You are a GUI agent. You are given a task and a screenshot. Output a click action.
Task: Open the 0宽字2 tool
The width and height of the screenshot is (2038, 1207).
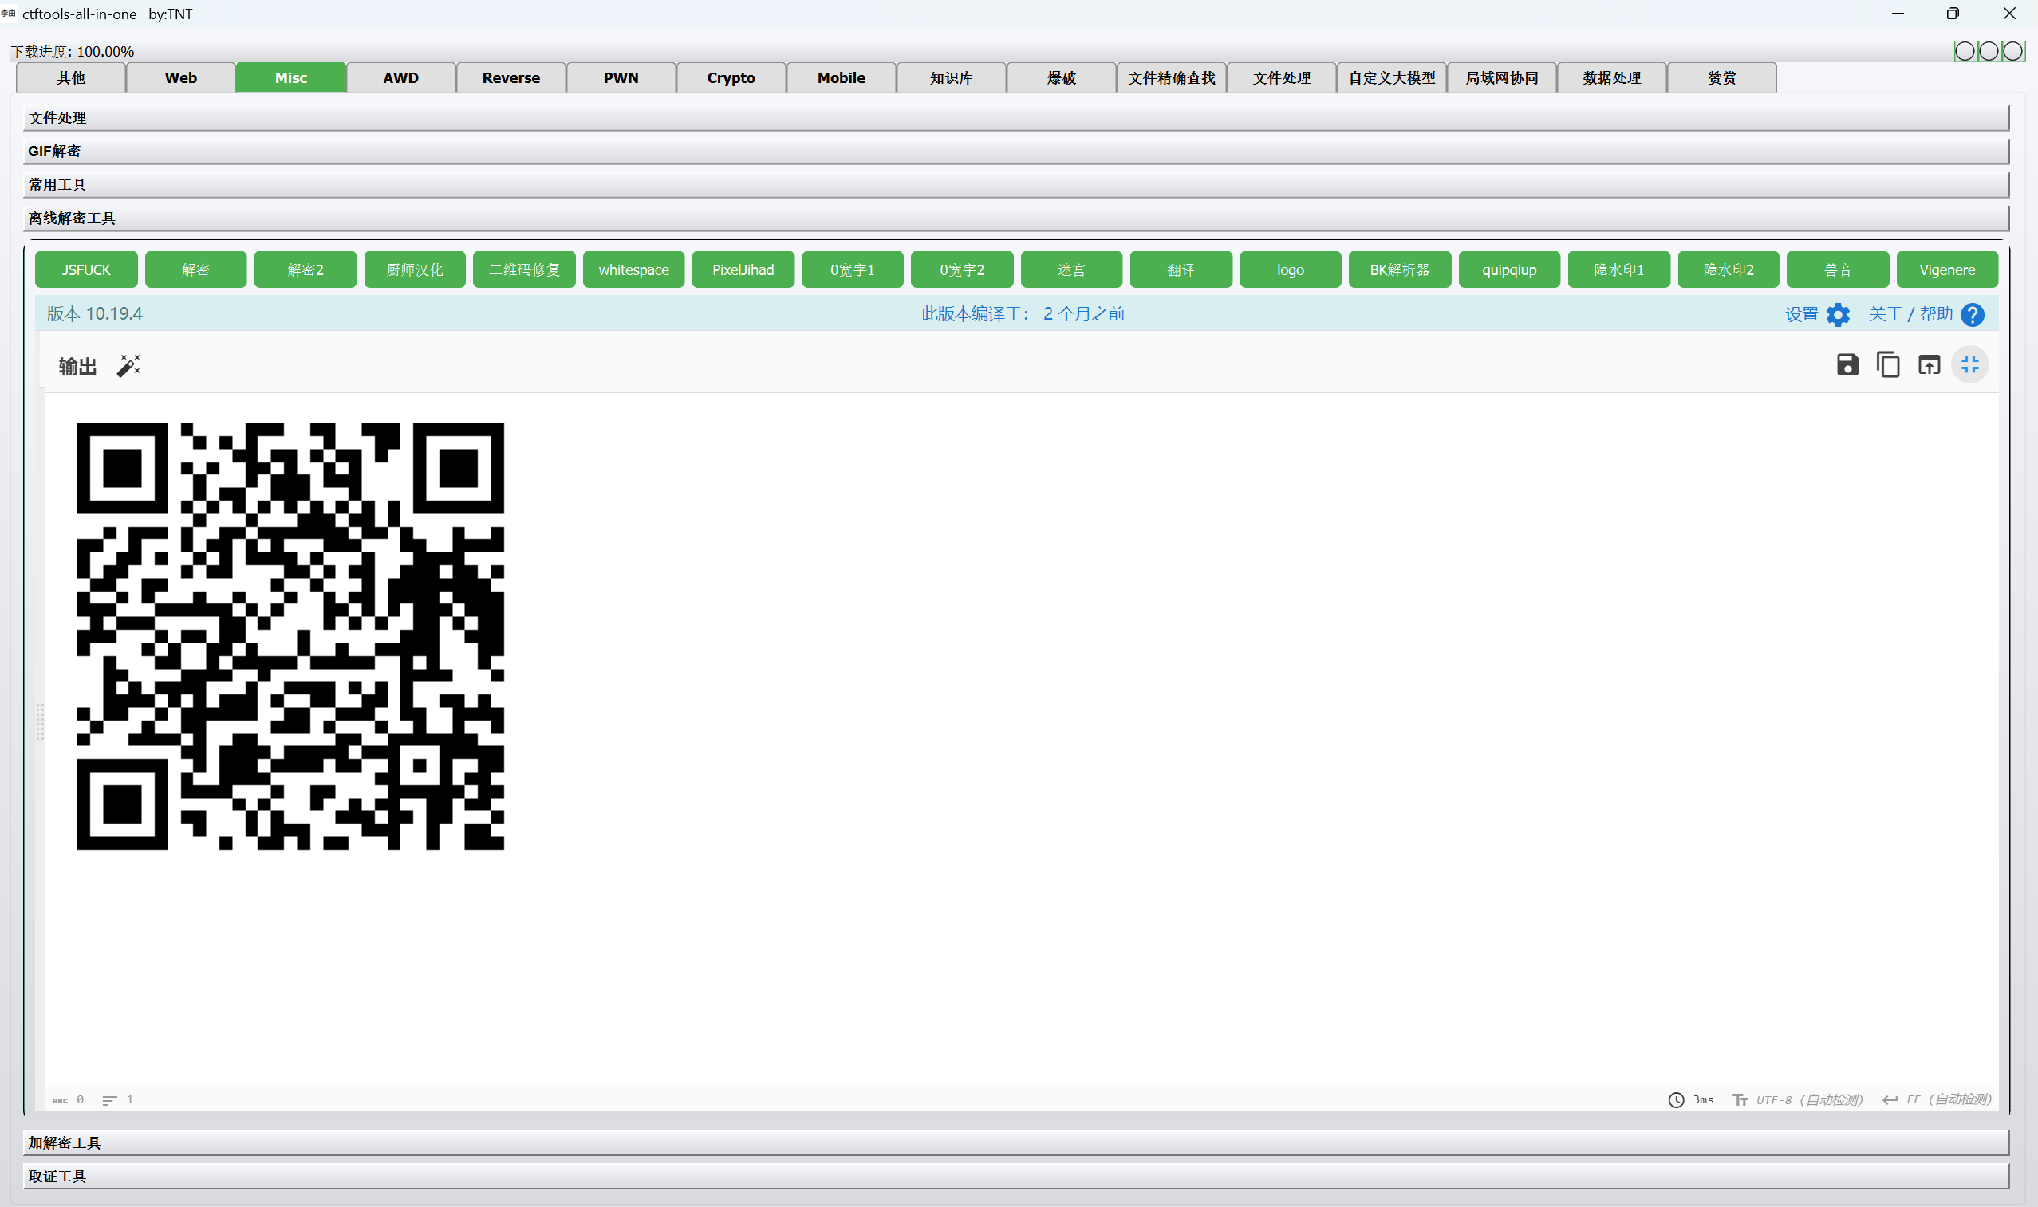[x=963, y=269]
